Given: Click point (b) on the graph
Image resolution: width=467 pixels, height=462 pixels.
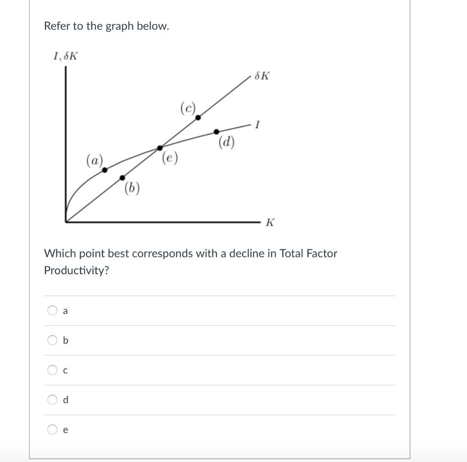Looking at the screenshot, I should 122,177.
